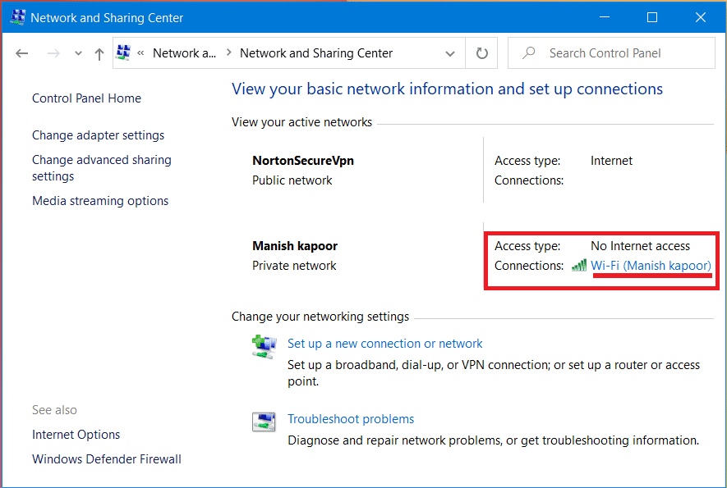Viewport: 727px width, 488px height.
Task: Click the search magnifier icon
Action: tap(528, 52)
